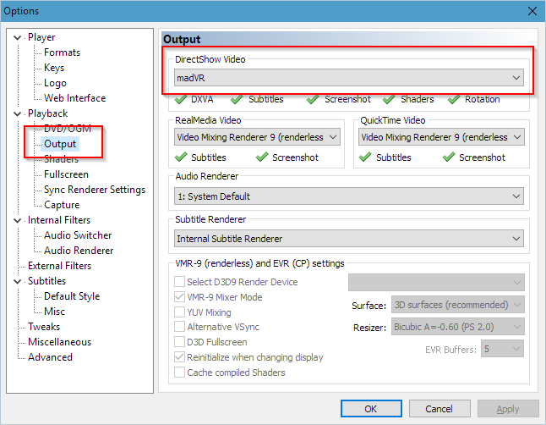
Task: Click the Rotation green checkmark icon
Action: coord(454,99)
